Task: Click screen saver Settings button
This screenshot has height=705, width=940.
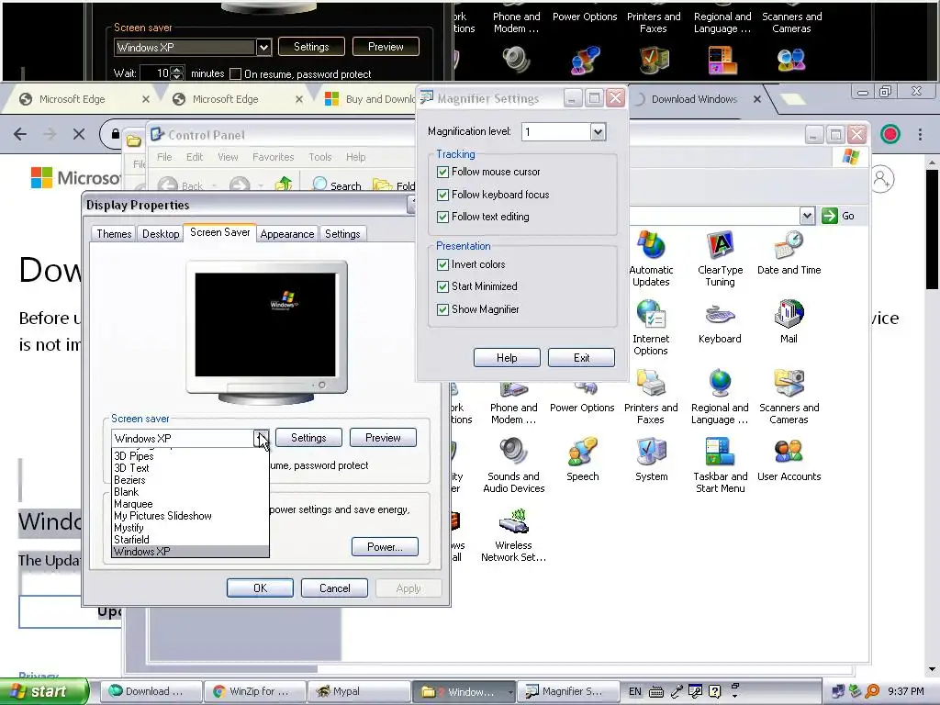Action: click(308, 438)
